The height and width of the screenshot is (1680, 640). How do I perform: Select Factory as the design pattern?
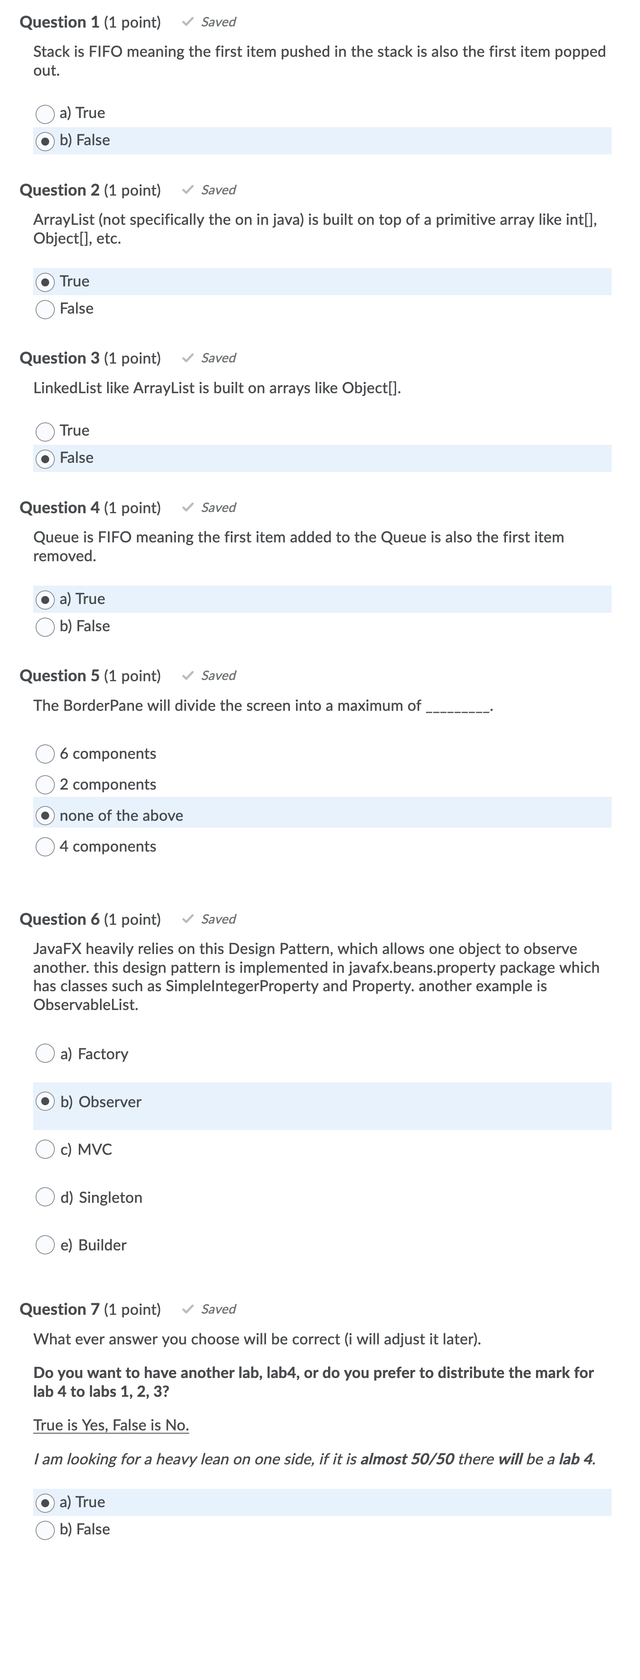(x=45, y=1053)
